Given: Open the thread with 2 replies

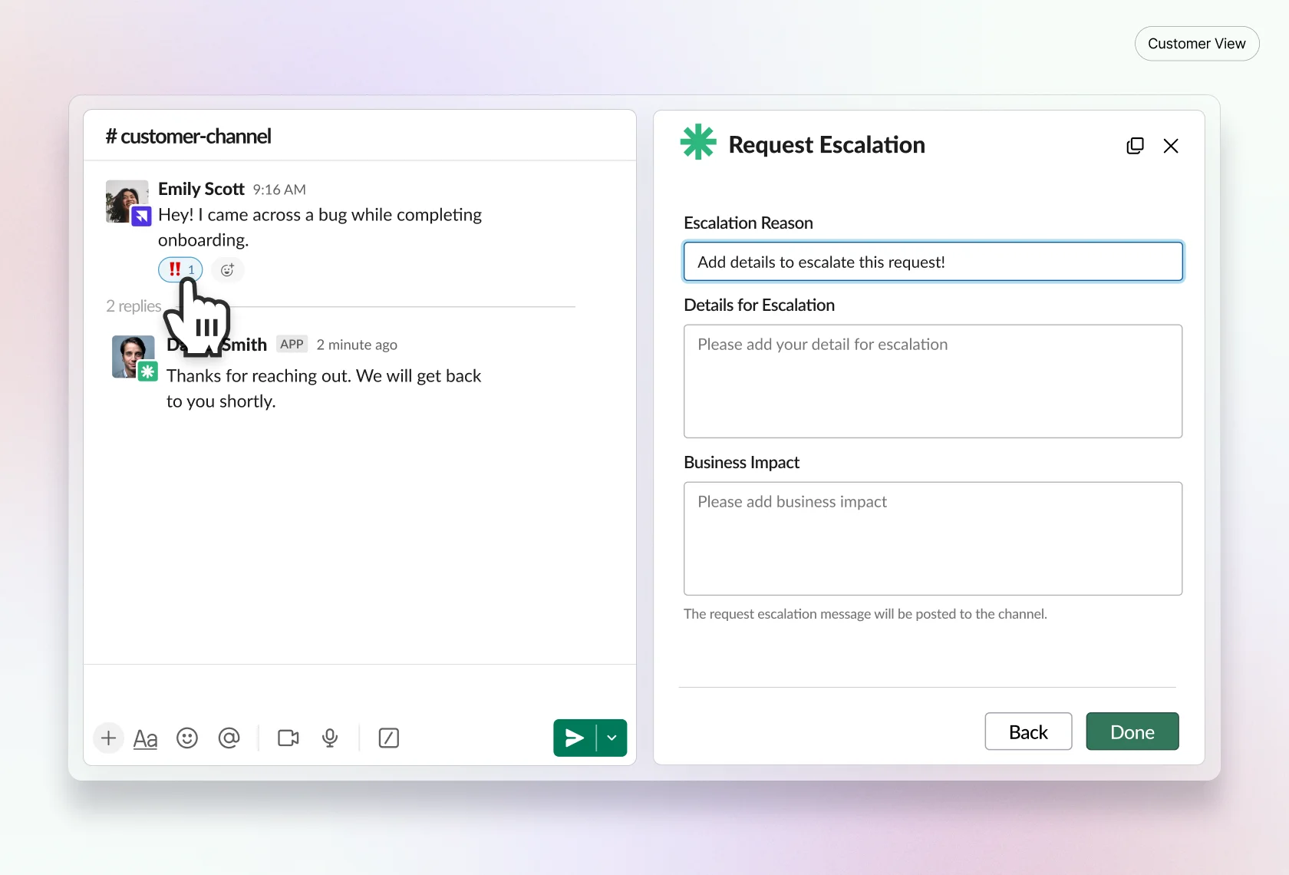Looking at the screenshot, I should [x=132, y=305].
